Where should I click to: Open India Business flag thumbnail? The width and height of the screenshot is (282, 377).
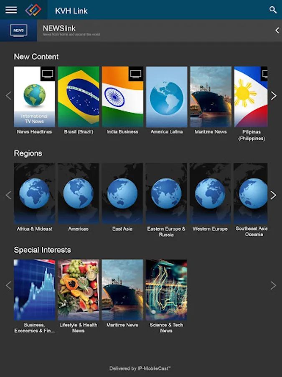[x=122, y=97]
